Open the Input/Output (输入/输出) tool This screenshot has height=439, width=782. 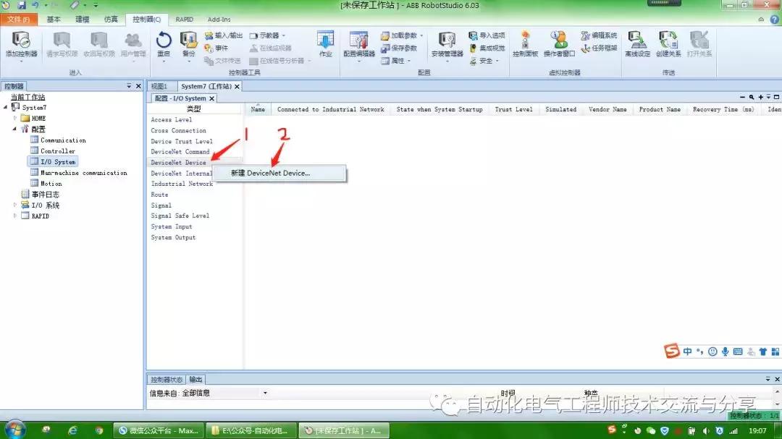(224, 35)
